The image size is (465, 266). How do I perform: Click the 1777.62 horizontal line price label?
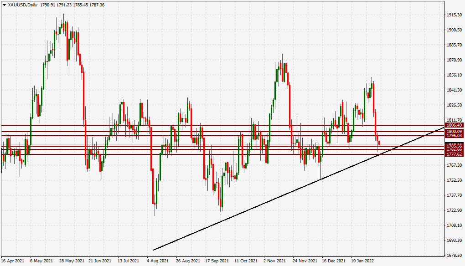(454, 154)
